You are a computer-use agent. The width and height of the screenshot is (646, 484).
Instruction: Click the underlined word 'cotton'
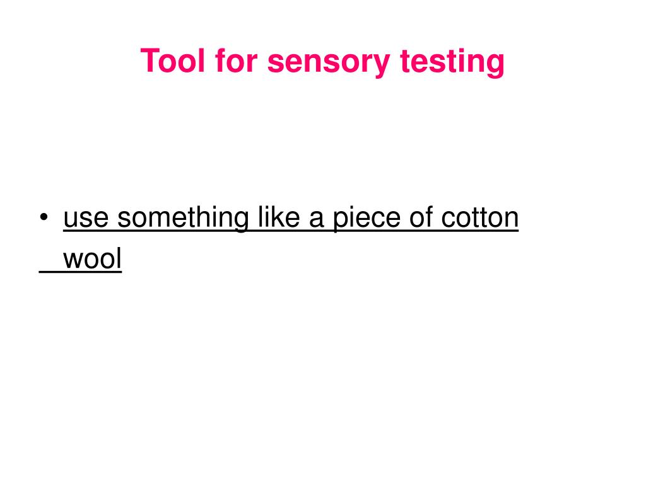480,217
